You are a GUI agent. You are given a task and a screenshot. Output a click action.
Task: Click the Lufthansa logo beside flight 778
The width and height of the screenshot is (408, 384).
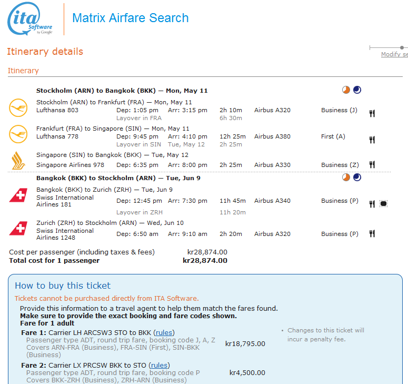18,134
